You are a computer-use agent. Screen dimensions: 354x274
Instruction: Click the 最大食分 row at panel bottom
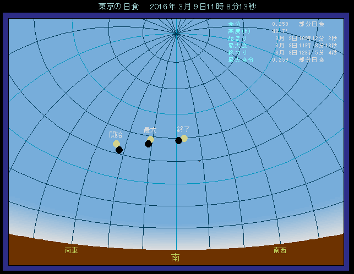tap(276, 60)
